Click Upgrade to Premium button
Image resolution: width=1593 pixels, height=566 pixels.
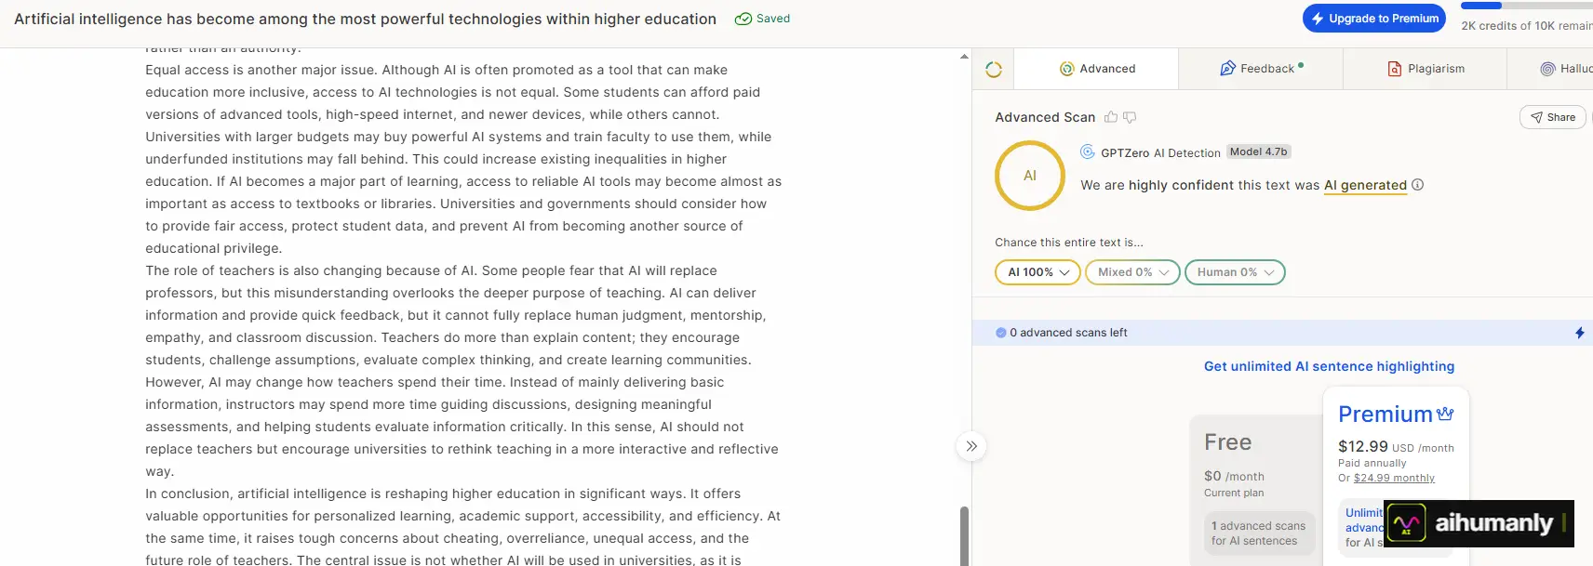(x=1374, y=19)
